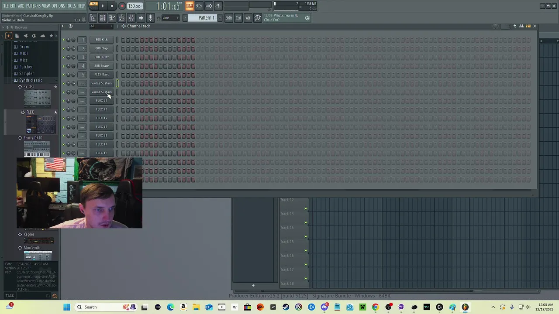Open Windows Start menu

click(x=67, y=307)
